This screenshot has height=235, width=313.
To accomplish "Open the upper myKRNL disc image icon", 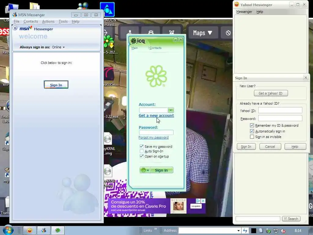I will pyautogui.click(x=108, y=139).
